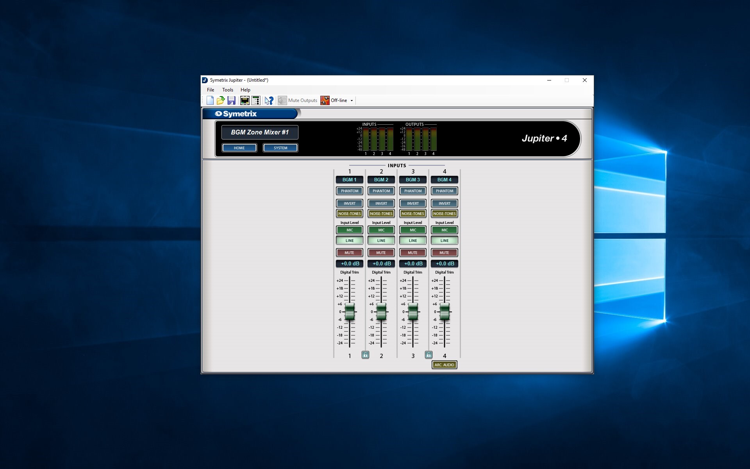Expand the Off-line dropdown arrow
The height and width of the screenshot is (469, 750).
(x=352, y=101)
